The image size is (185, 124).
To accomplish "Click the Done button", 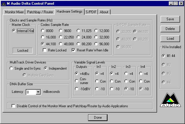I will point(98,118).
